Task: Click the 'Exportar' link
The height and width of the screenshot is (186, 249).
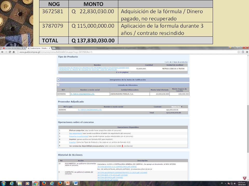Action: [x=73, y=142]
